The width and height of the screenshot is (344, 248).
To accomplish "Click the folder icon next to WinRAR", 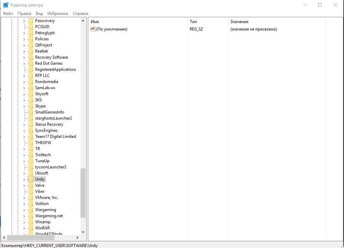I will pos(31,228).
